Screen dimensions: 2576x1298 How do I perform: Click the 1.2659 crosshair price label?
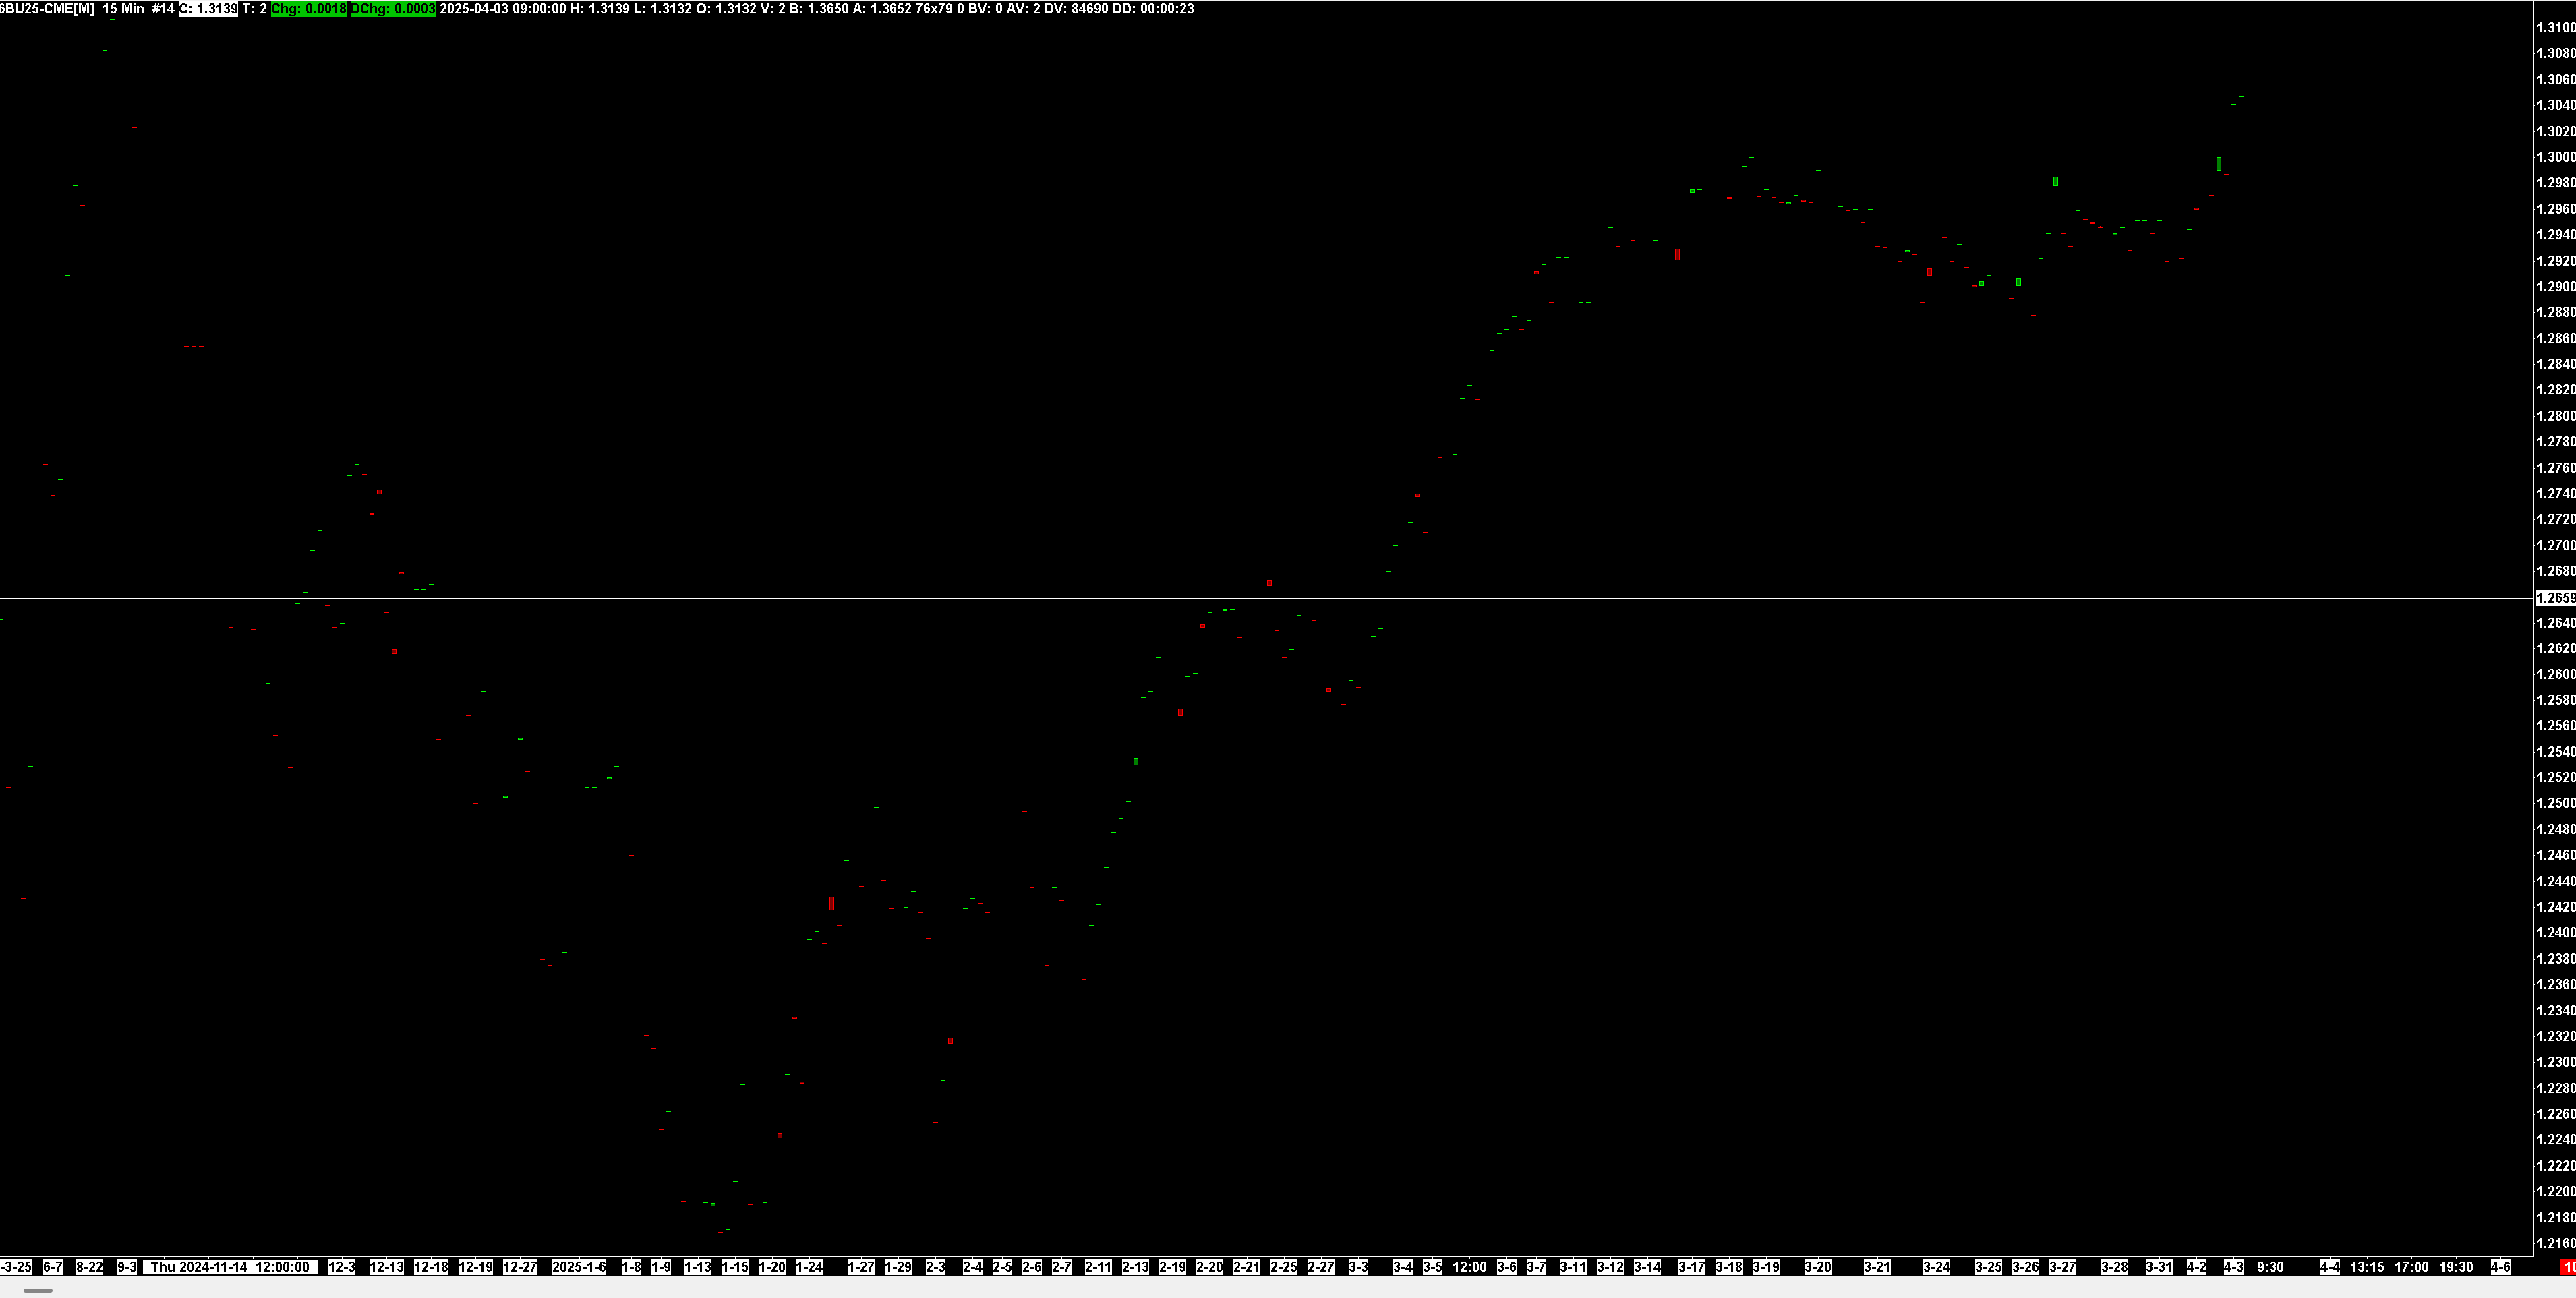point(2556,598)
